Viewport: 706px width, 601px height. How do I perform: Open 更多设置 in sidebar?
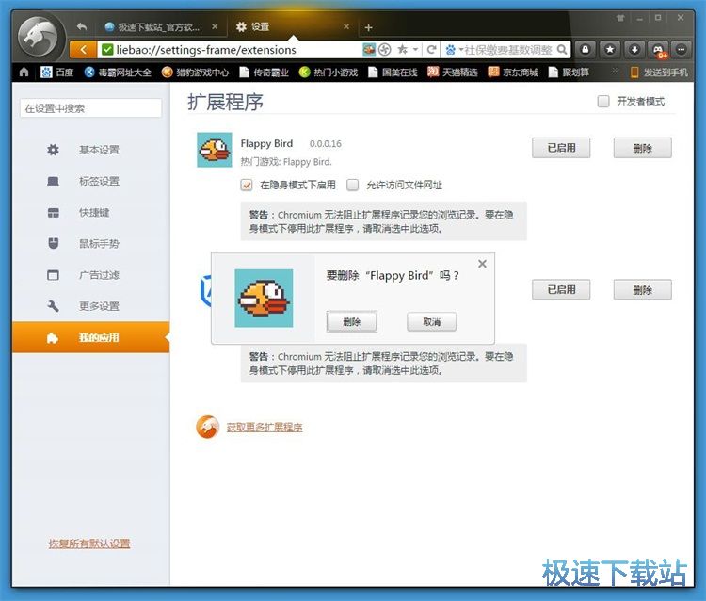tap(90, 306)
